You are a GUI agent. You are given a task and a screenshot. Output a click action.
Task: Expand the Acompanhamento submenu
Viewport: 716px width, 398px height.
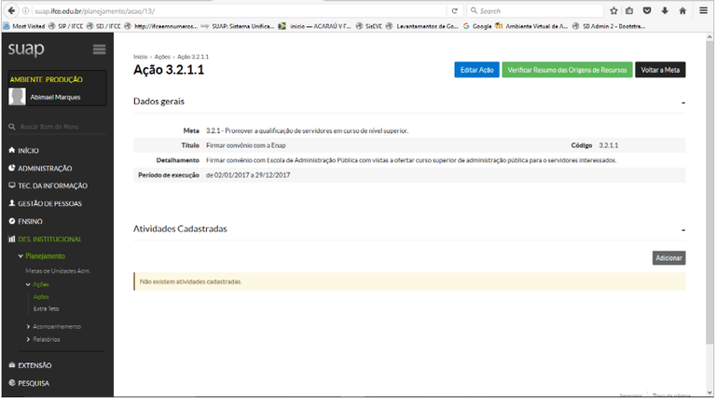[56, 326]
